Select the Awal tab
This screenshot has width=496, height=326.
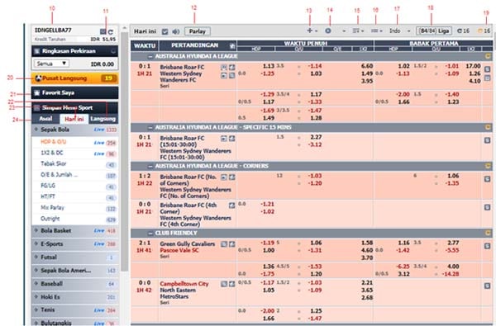coord(45,119)
